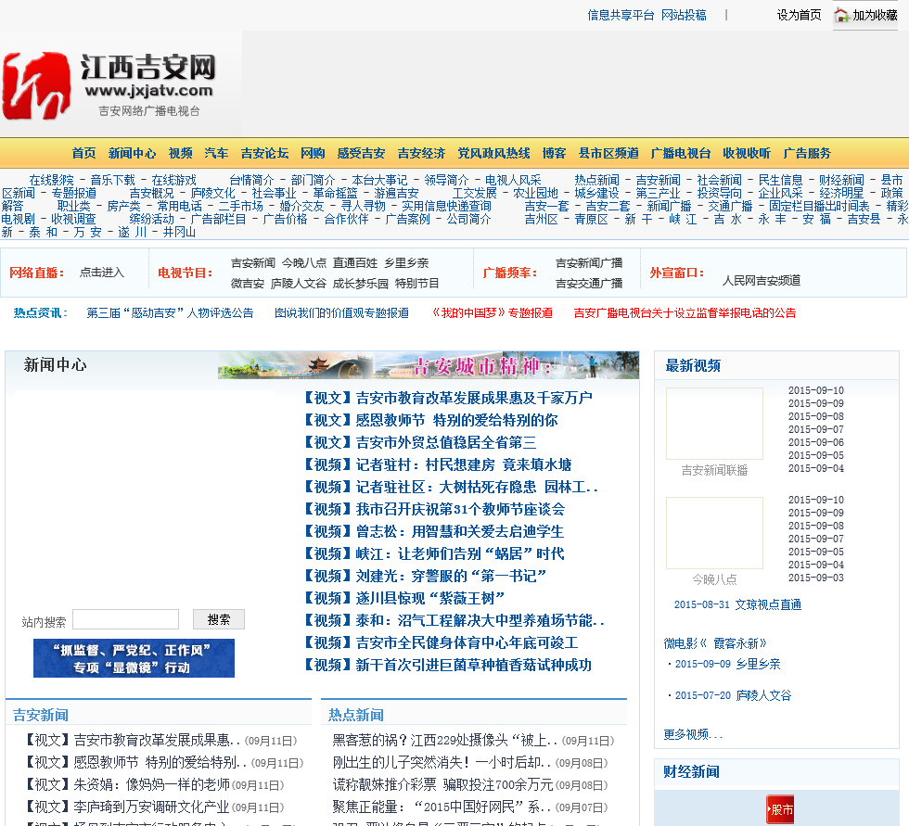This screenshot has height=826, width=909.
Task: Open the 热点新闻 section heading
Action: [x=356, y=715]
